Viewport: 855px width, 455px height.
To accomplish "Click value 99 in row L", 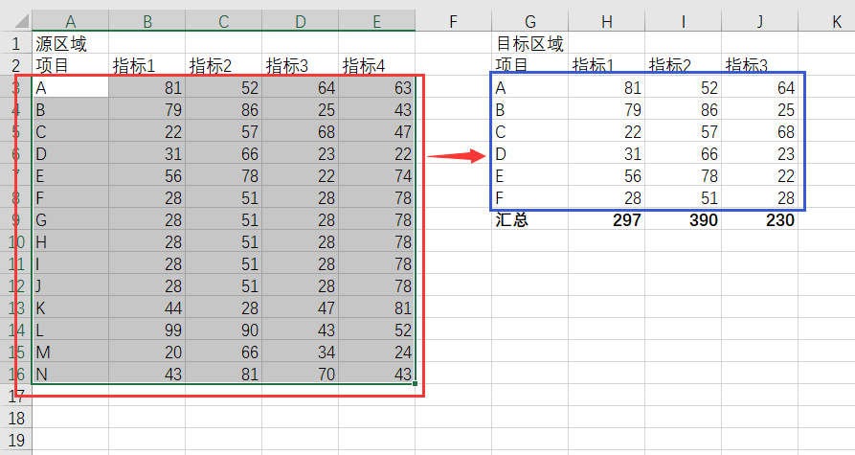I will (147, 330).
